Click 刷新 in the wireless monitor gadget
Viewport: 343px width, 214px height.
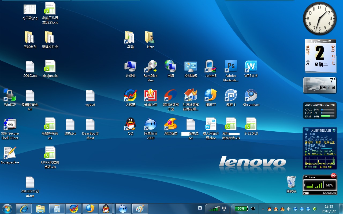[x=318, y=143]
